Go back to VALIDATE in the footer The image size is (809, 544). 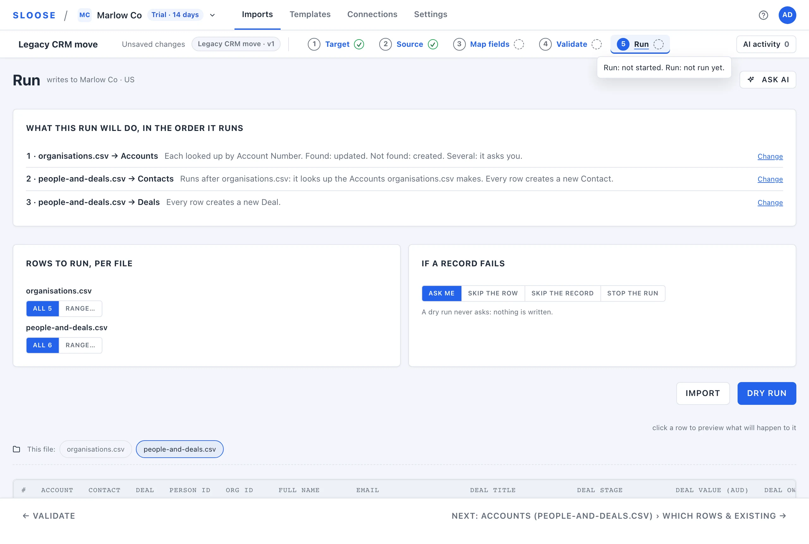(x=49, y=516)
